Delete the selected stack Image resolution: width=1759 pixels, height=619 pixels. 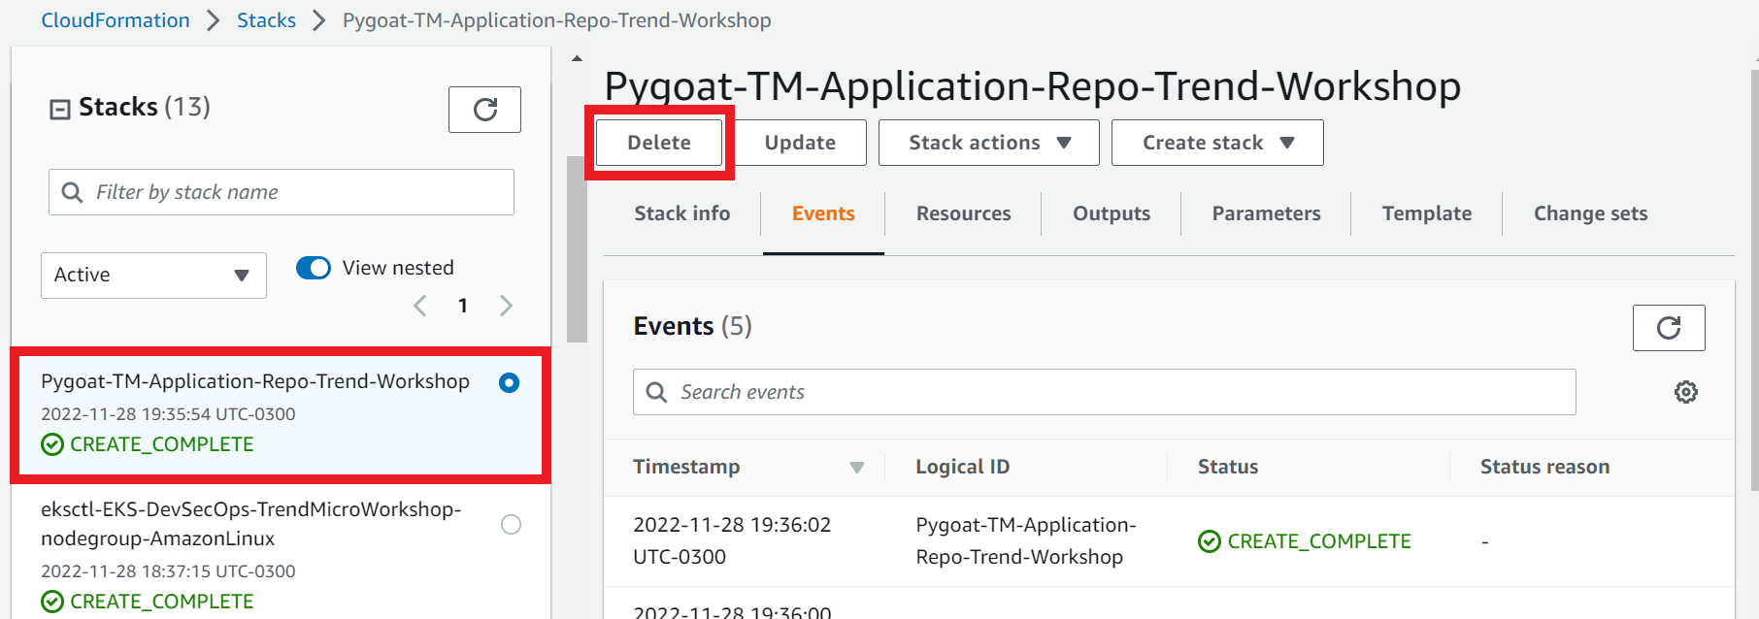click(659, 143)
